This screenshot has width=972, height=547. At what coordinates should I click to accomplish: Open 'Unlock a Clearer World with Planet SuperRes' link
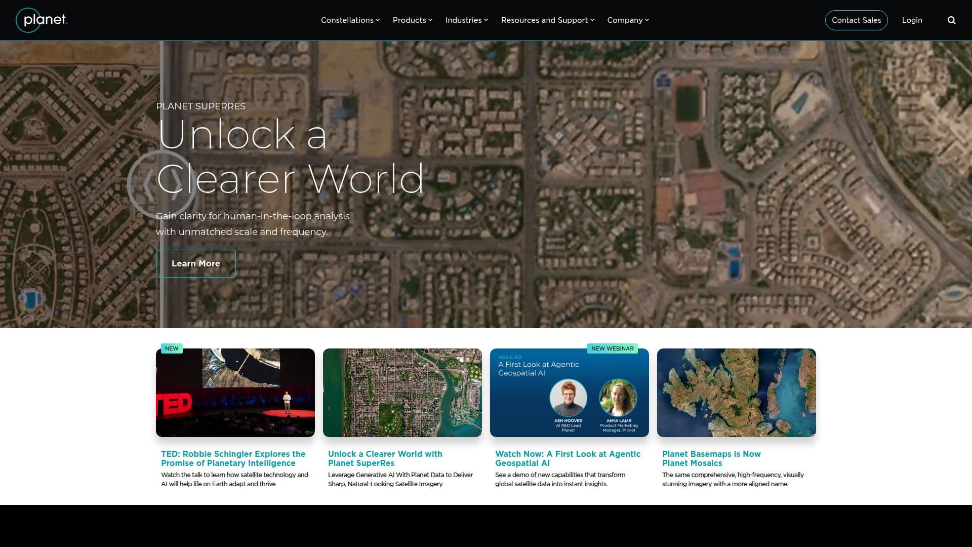click(x=385, y=458)
